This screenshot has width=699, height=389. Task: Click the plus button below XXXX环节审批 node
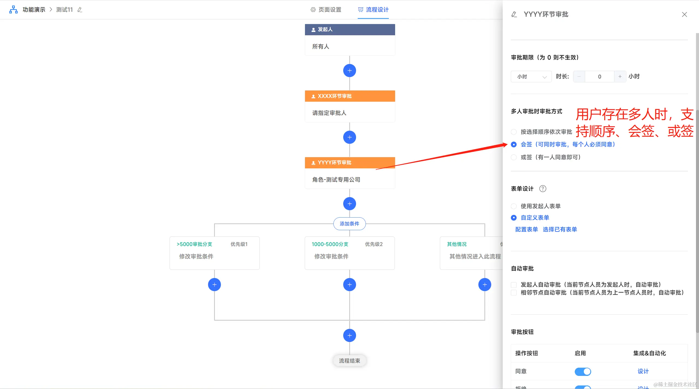tap(349, 137)
